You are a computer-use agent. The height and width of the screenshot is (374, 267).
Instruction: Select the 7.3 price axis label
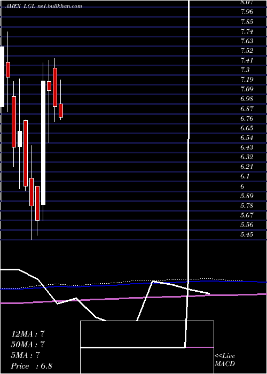(245, 70)
